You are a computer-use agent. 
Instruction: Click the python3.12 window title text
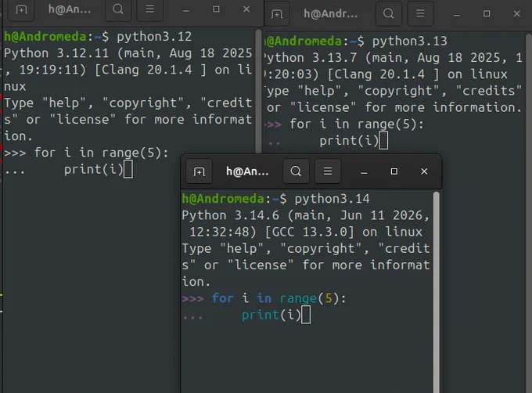70,9
